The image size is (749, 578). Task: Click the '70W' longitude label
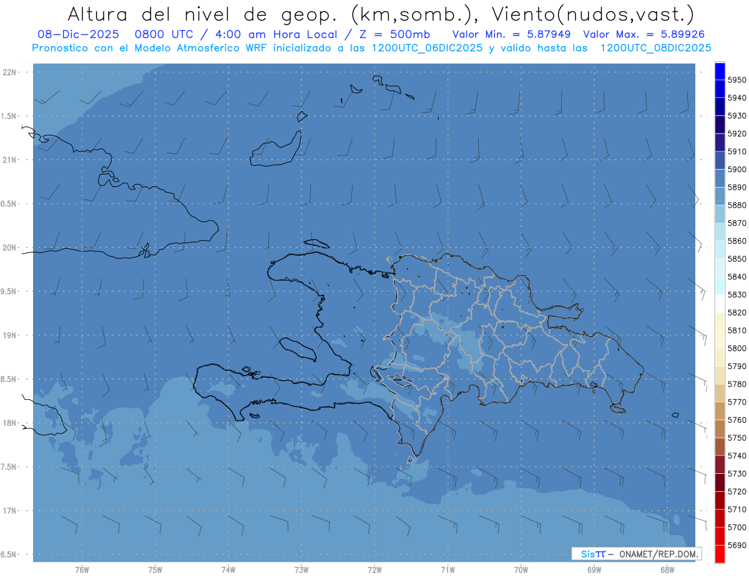(521, 570)
